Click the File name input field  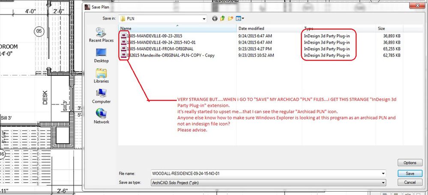(x=269, y=173)
